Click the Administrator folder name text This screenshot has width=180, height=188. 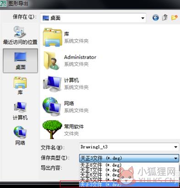click(x=80, y=57)
